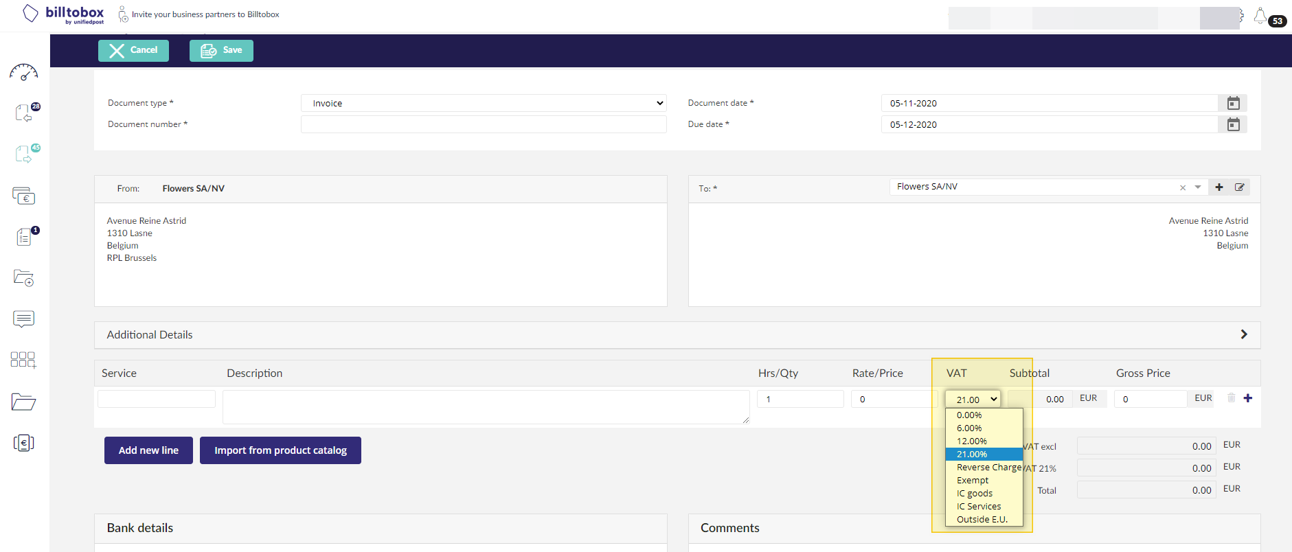Select IC goods VAT option
The image size is (1292, 552).
[x=984, y=494]
